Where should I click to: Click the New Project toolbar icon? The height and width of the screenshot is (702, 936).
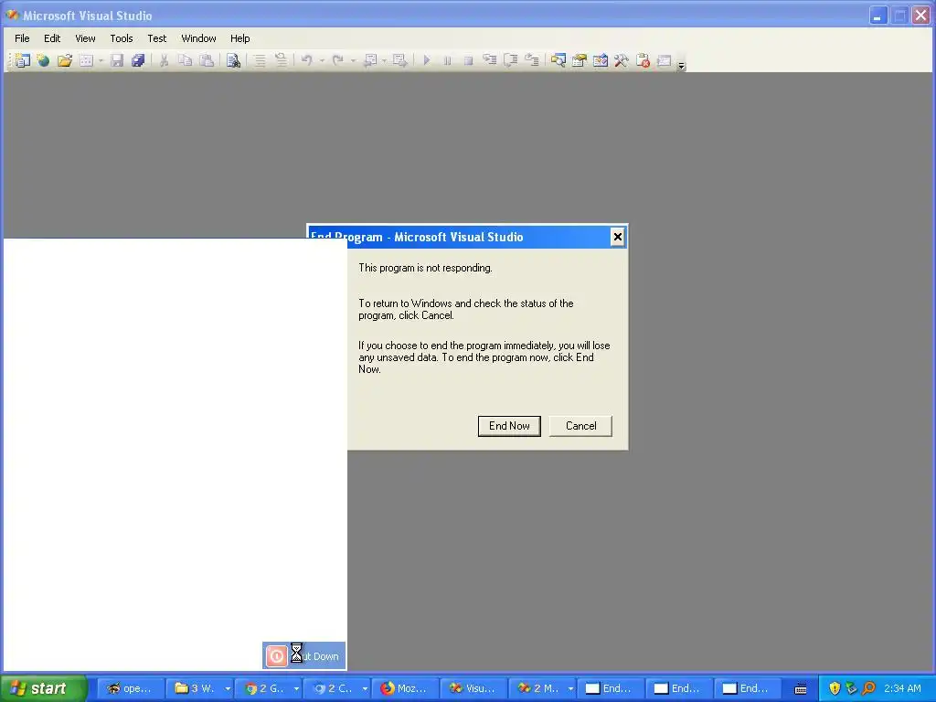point(23,60)
